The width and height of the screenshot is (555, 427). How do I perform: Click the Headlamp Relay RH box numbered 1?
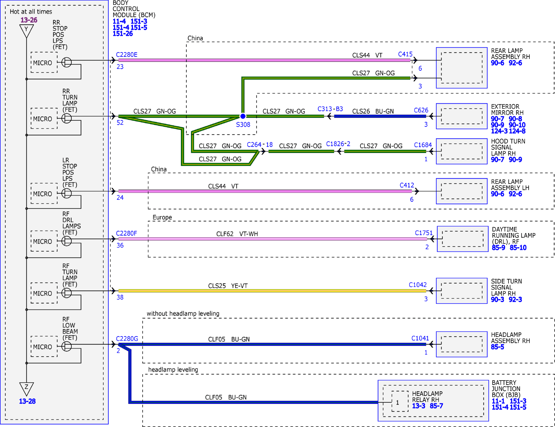coord(400,401)
